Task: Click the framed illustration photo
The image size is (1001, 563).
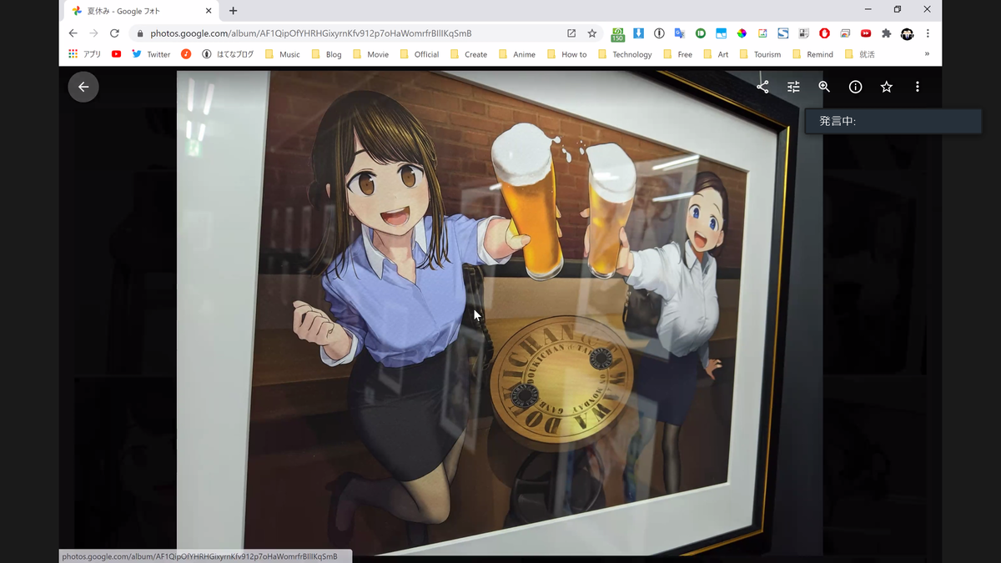Action: [499, 313]
